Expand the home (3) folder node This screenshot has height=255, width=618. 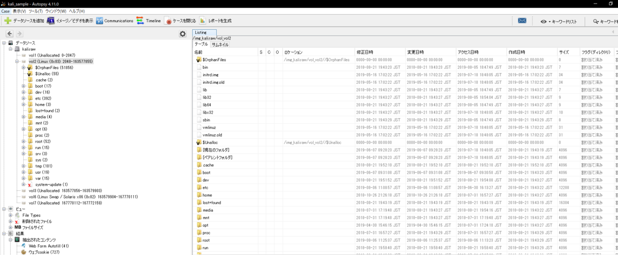[x=23, y=104]
